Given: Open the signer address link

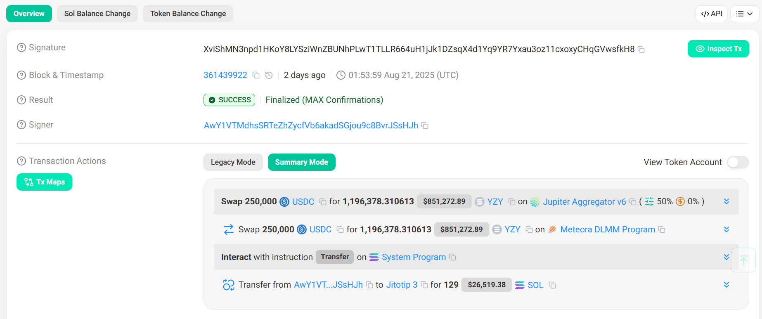Looking at the screenshot, I should pos(311,125).
